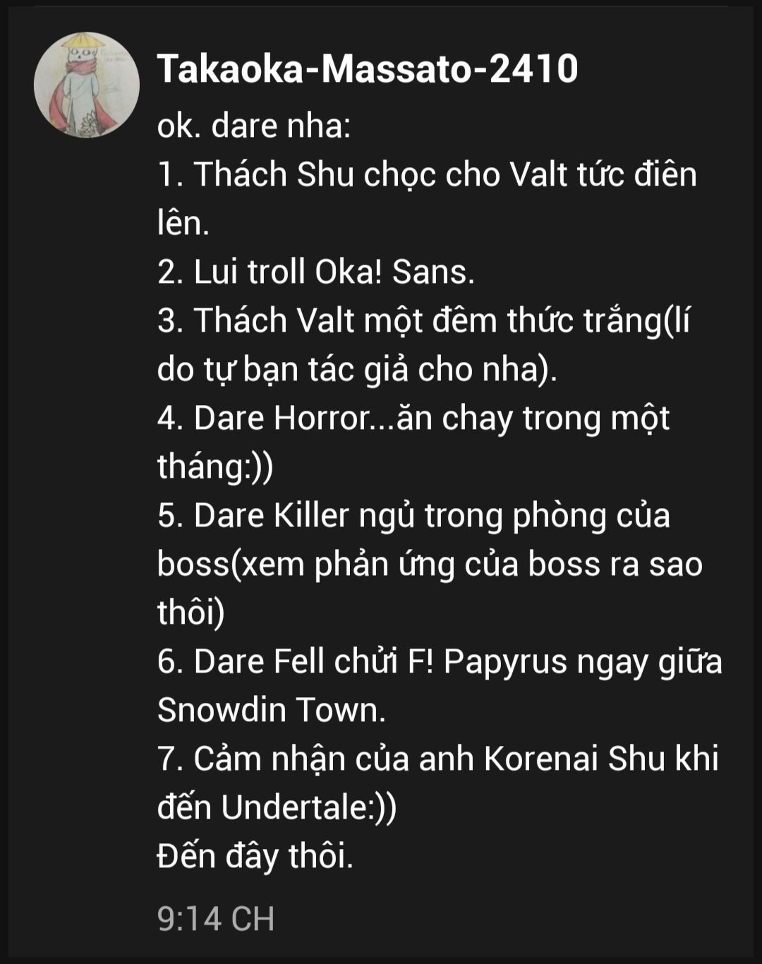Tap the word "Sans." in dare 2

433,272
